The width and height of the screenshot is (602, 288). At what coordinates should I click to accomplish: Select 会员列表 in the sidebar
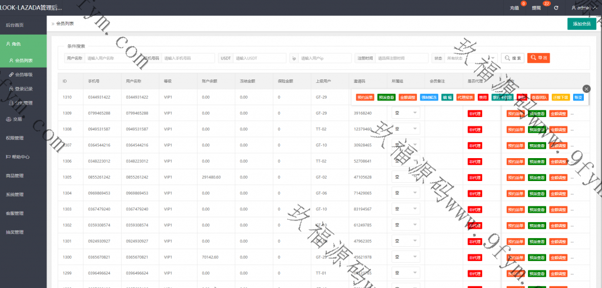pos(24,61)
